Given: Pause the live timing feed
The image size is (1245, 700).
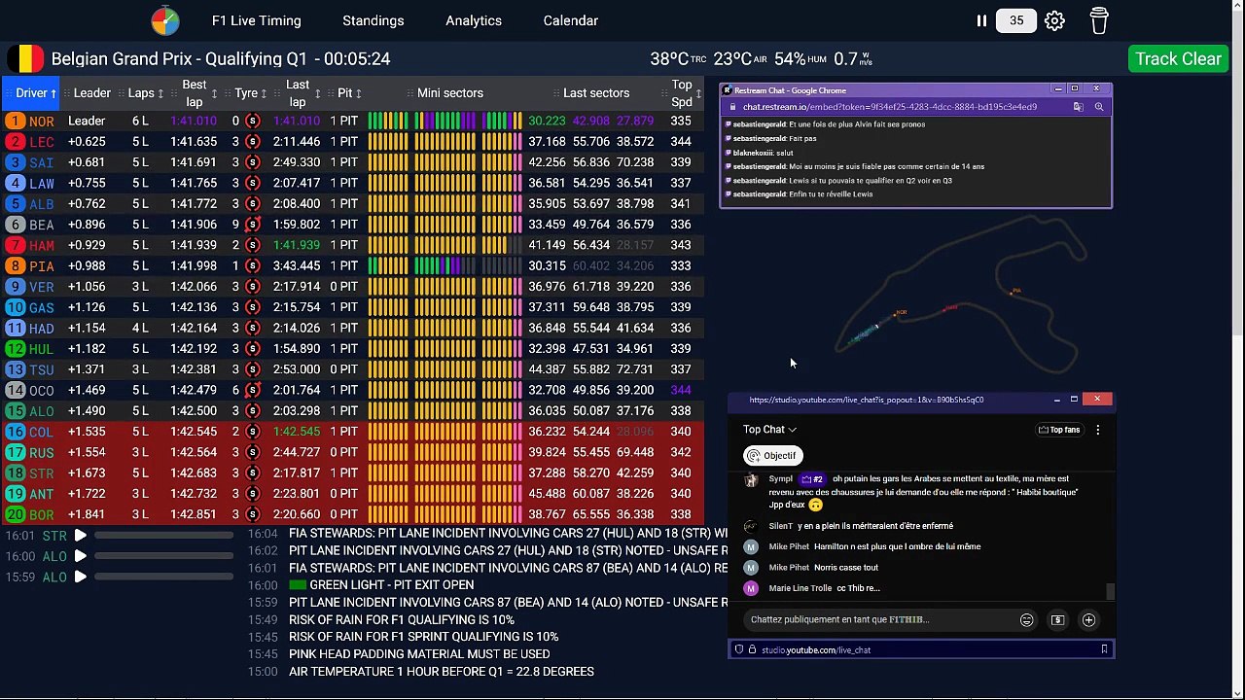Looking at the screenshot, I should pyautogui.click(x=981, y=20).
